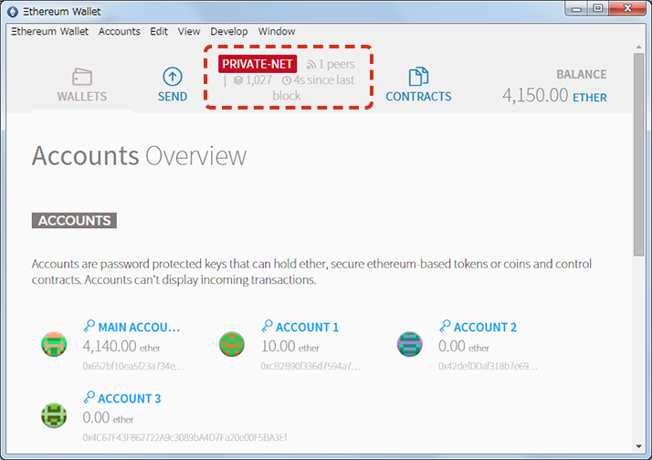
Task: Minimize the Ethereum Wallet window
Action: tap(577, 9)
